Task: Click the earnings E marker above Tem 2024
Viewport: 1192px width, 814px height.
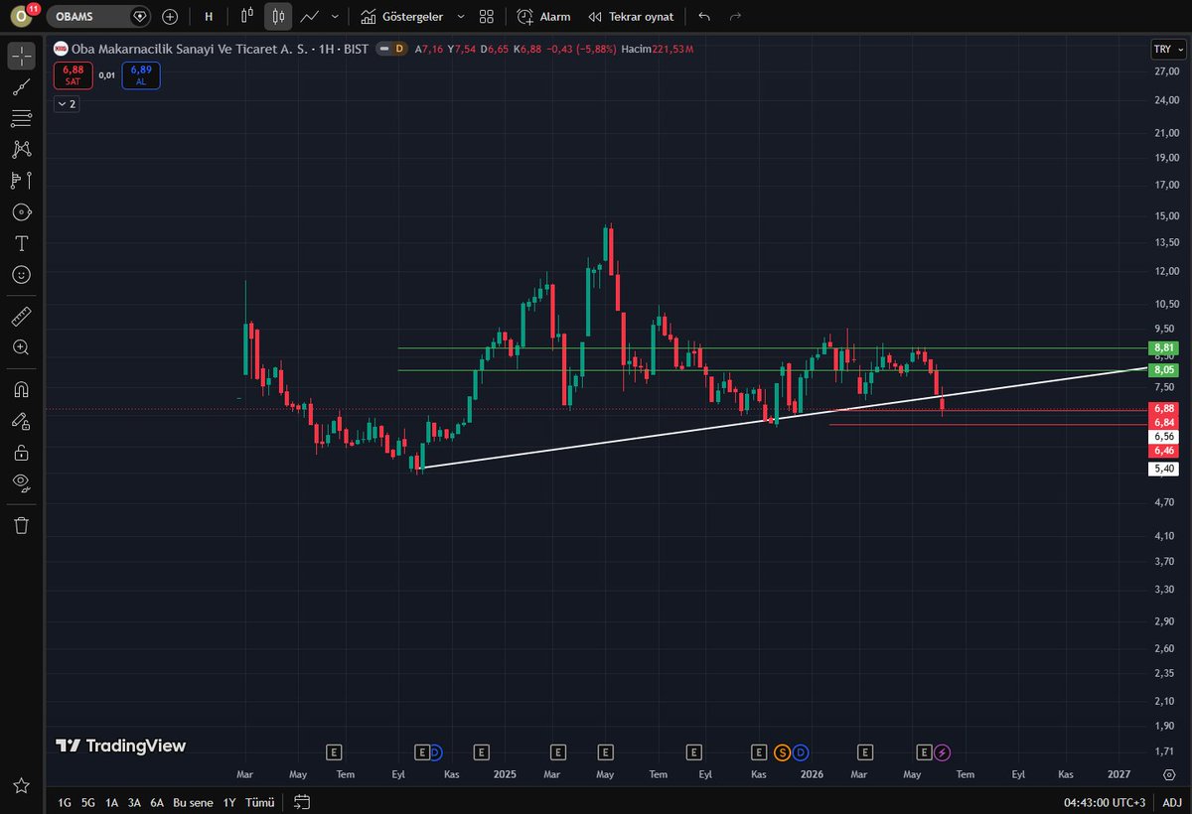Action: pyautogui.click(x=334, y=751)
